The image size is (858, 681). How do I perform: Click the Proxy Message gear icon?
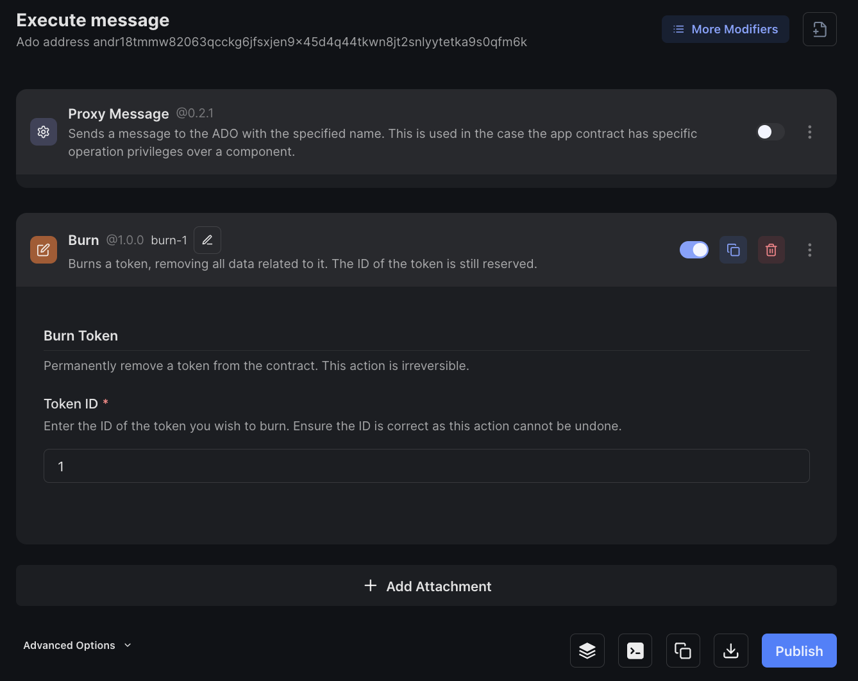[44, 132]
